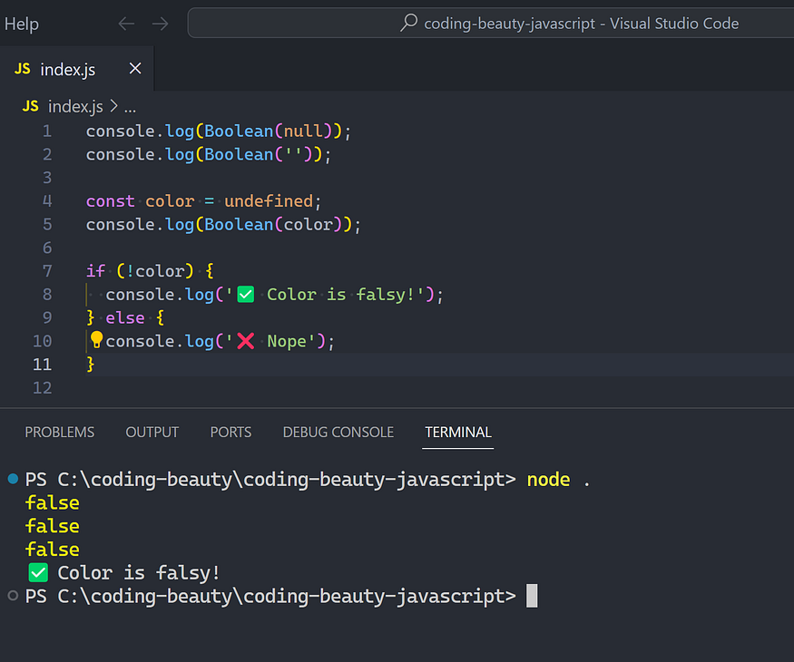
Task: Click the JS icon in the breadcrumb
Action: coord(30,106)
